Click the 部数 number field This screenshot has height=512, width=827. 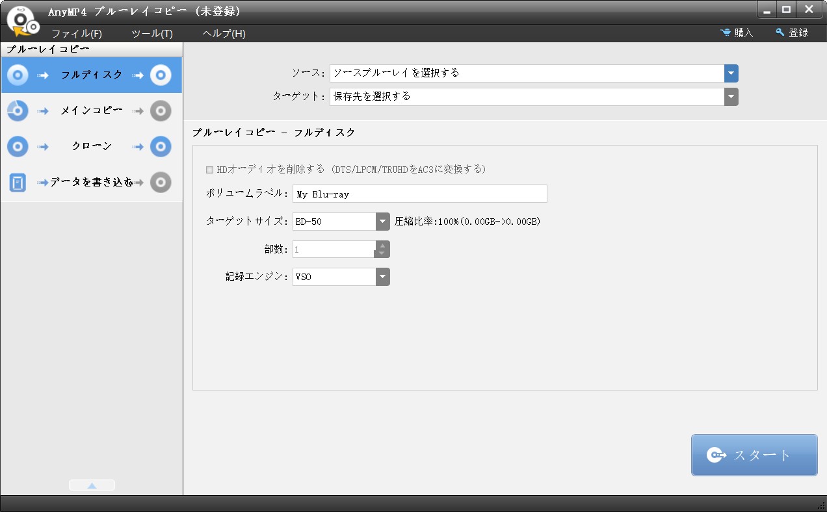[334, 250]
